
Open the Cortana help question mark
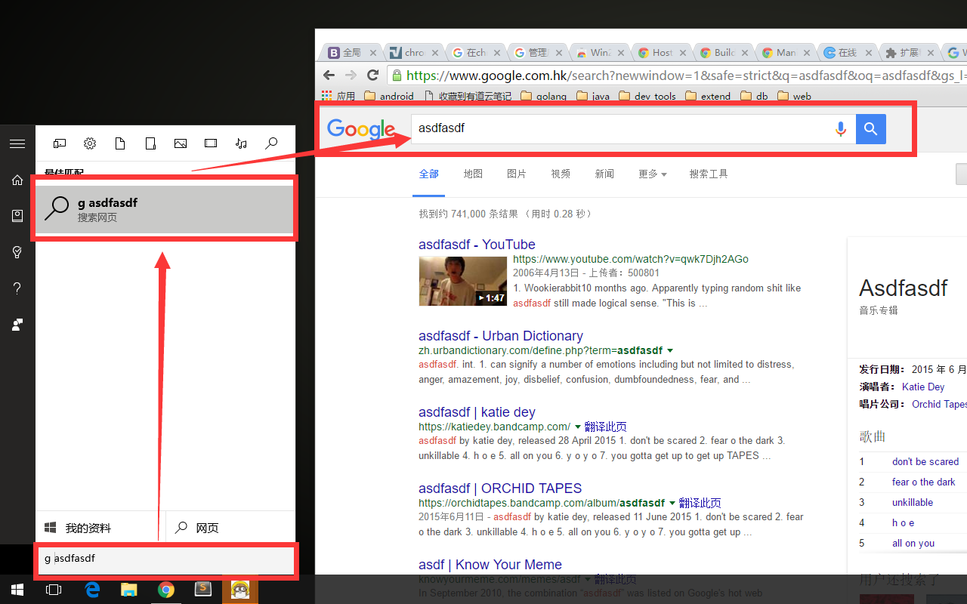click(x=17, y=288)
